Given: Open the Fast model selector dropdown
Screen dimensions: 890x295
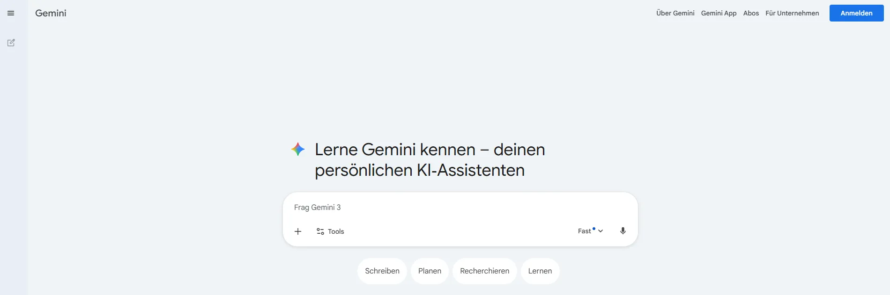Looking at the screenshot, I should coord(589,230).
